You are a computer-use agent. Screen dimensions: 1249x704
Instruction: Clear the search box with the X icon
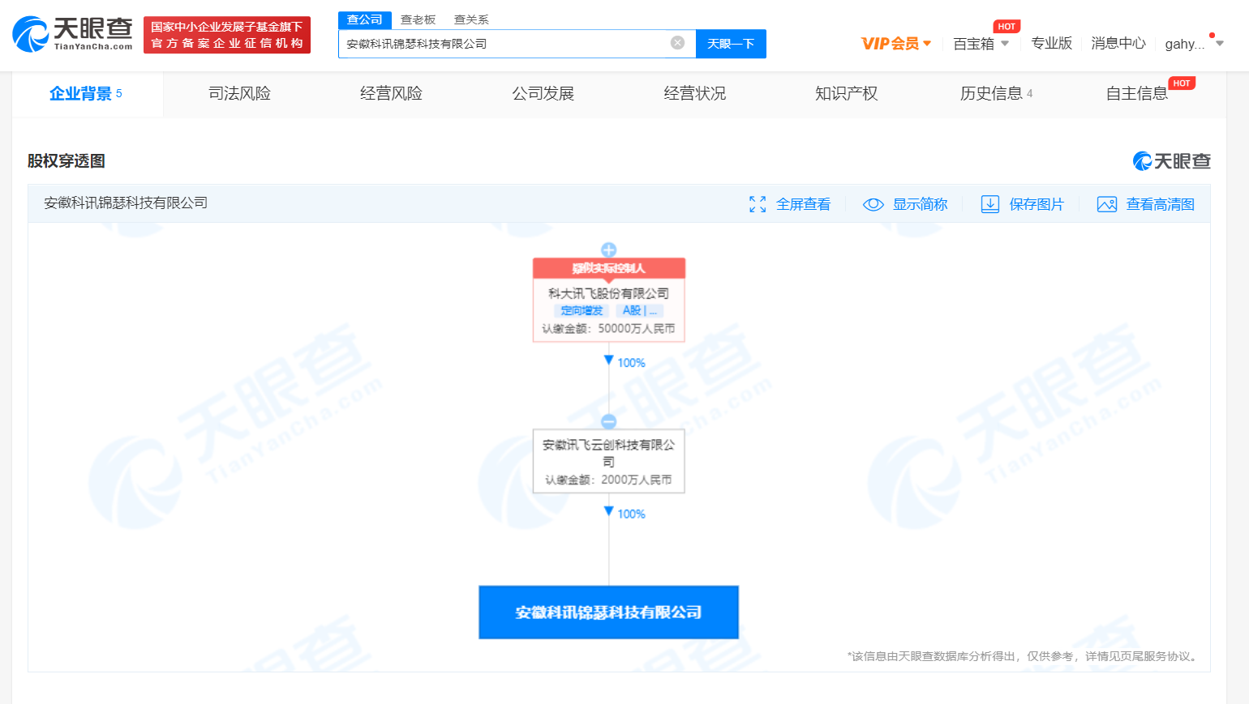tap(677, 43)
